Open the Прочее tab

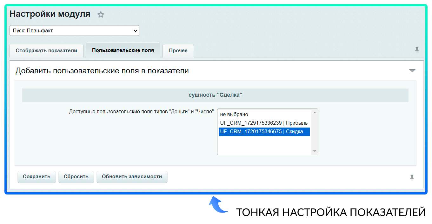178,50
